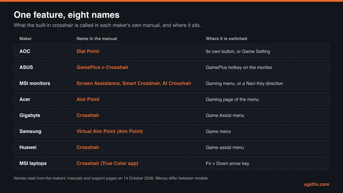
Task: Click 'Crosshair' in the Huawei row
Action: [88, 147]
